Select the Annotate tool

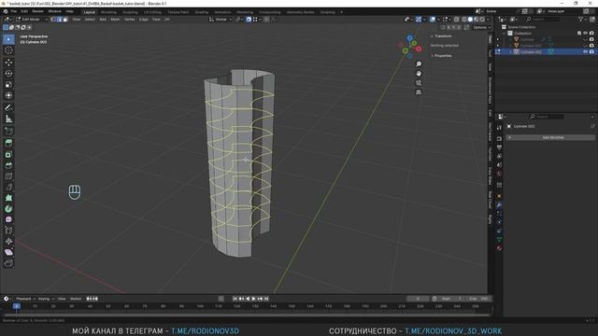pos(8,108)
